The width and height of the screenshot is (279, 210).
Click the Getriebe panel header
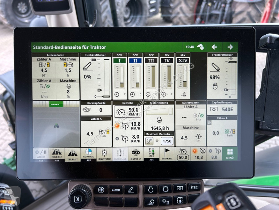(x=128, y=103)
